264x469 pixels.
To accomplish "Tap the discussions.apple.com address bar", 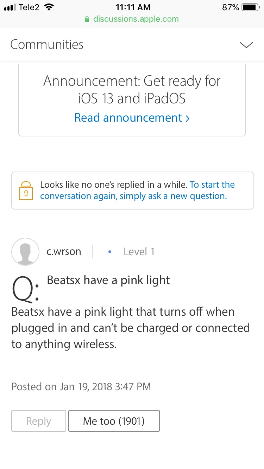I will tap(132, 19).
